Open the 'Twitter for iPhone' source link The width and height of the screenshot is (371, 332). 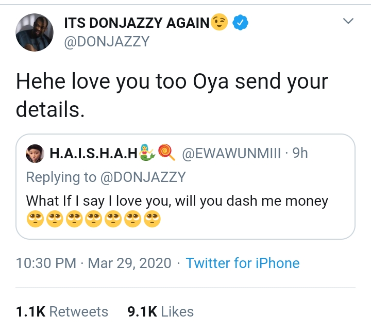pos(243,263)
